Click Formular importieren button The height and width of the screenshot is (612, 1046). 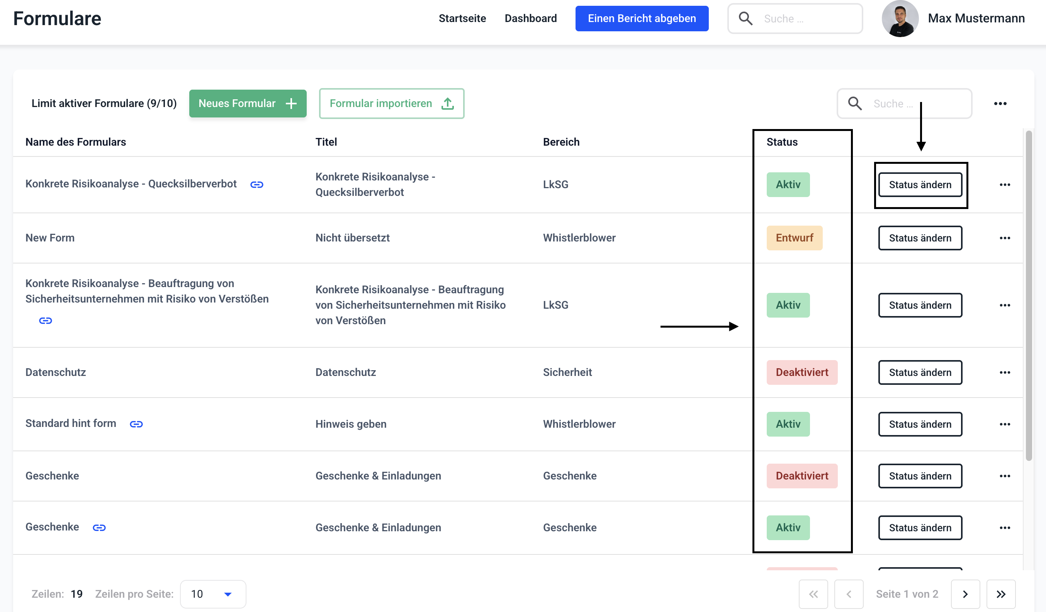click(x=391, y=104)
